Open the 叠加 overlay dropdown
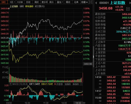This screenshot has height=104, width=131. tap(60, 2)
